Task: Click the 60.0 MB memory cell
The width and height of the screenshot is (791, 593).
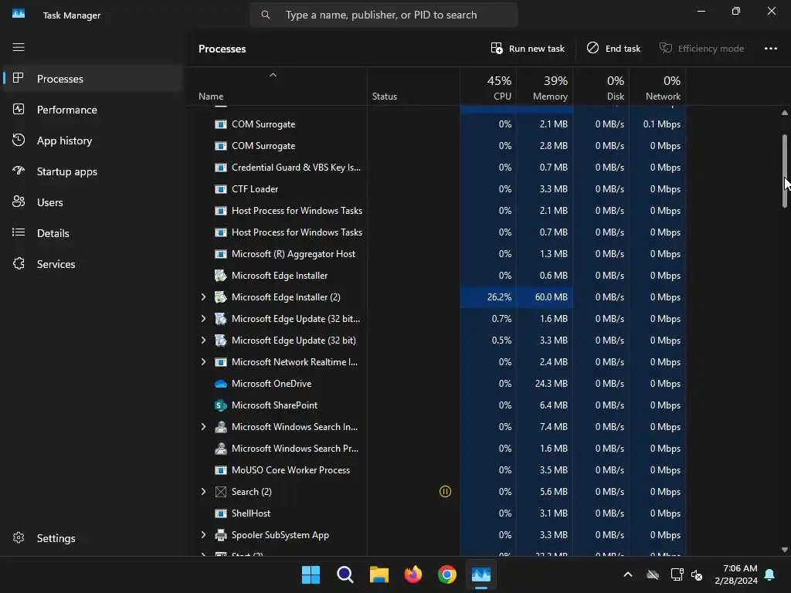Action: pos(545,297)
